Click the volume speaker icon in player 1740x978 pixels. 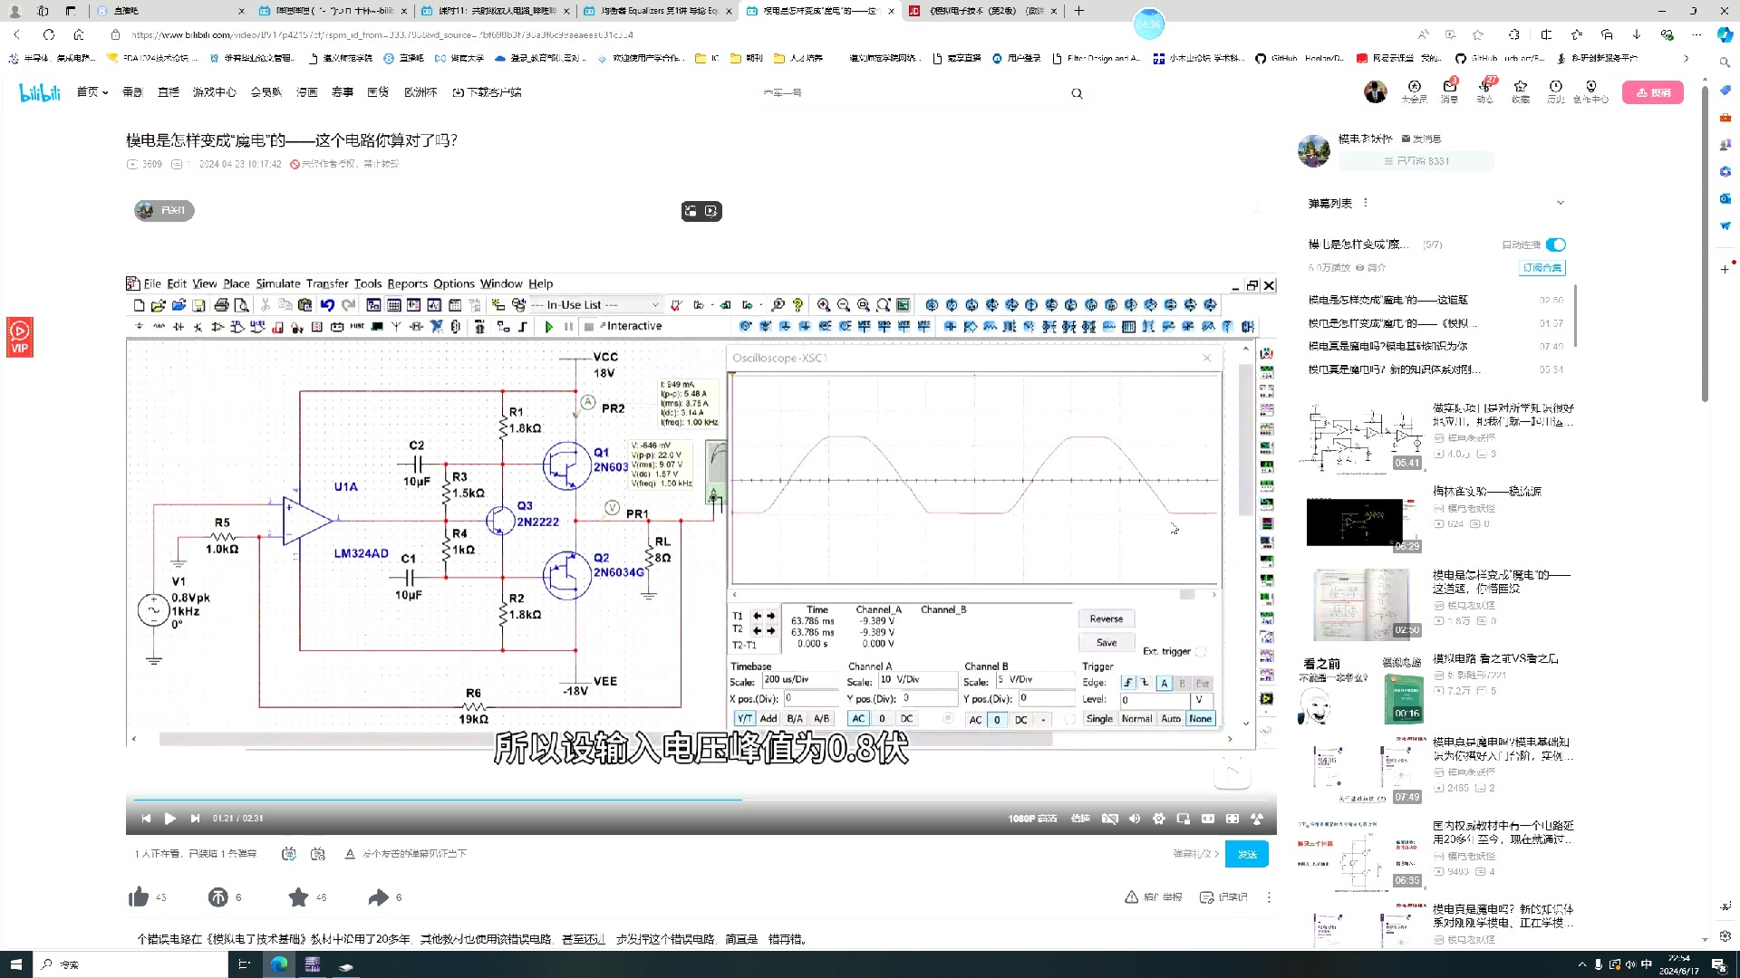[1135, 819]
